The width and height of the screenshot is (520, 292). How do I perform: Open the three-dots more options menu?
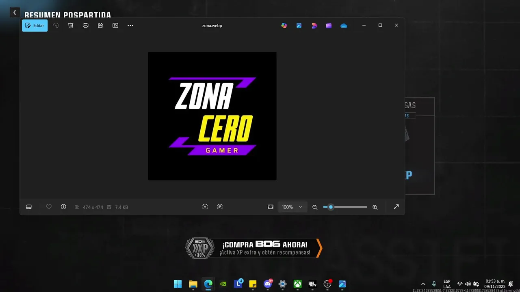point(130,26)
